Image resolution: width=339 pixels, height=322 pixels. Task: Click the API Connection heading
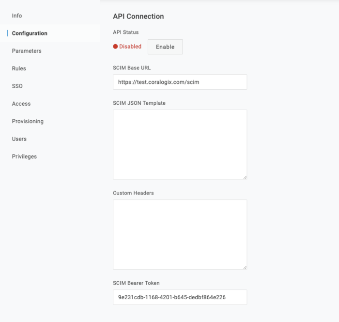pyautogui.click(x=139, y=16)
